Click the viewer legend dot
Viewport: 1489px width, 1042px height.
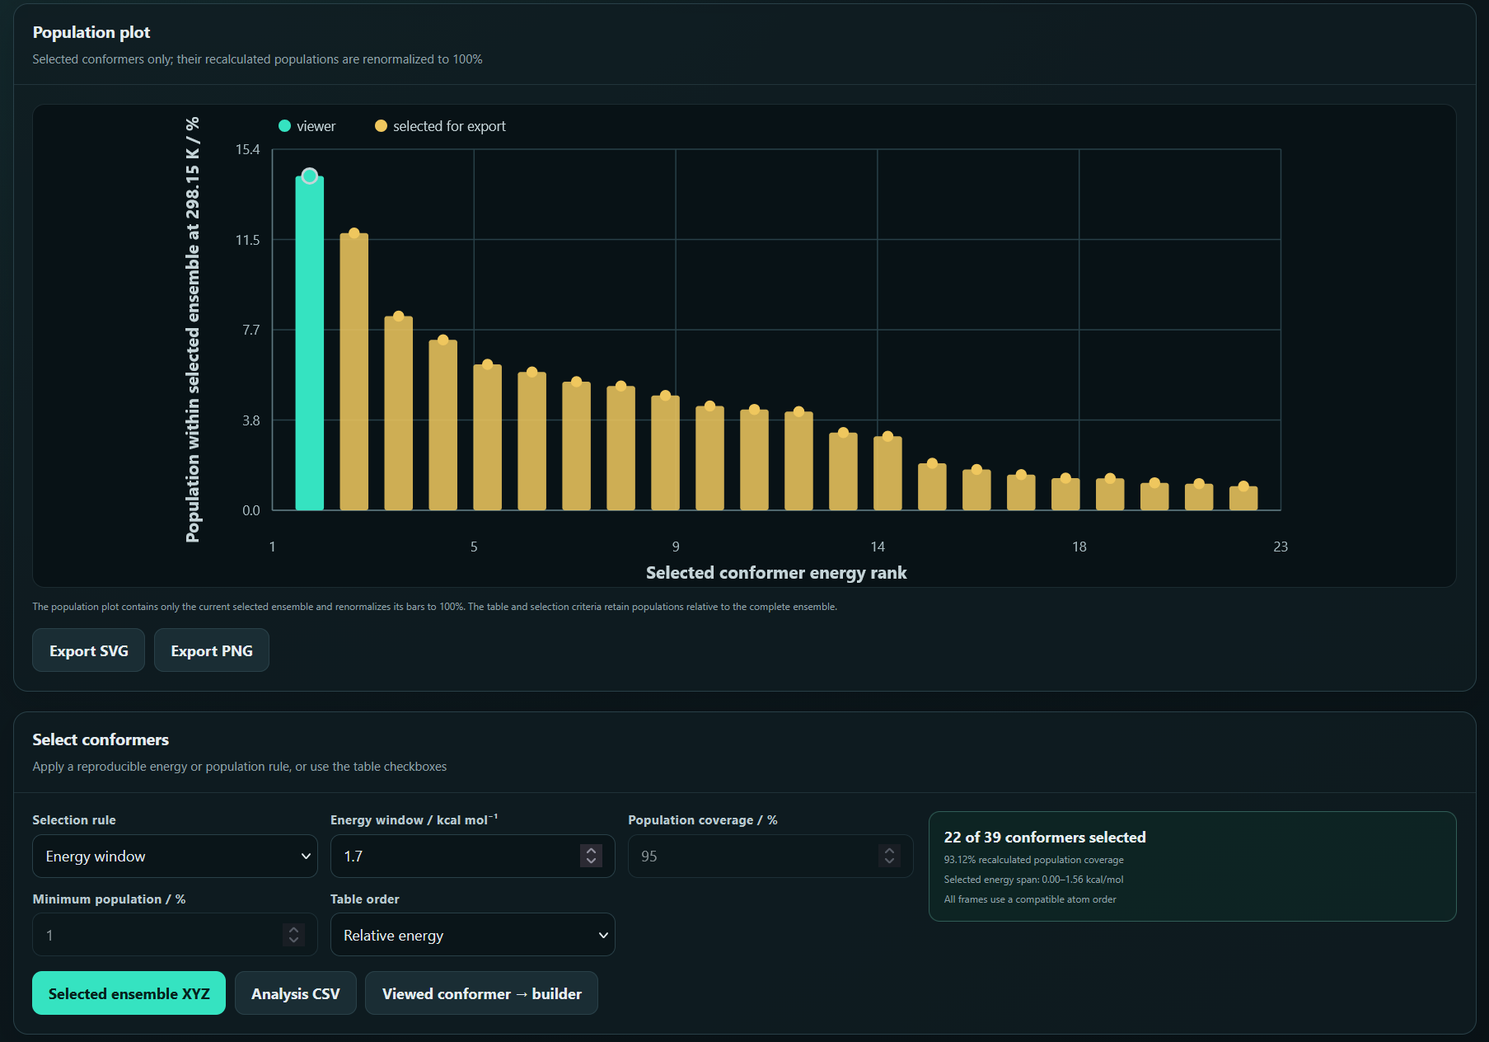click(285, 126)
